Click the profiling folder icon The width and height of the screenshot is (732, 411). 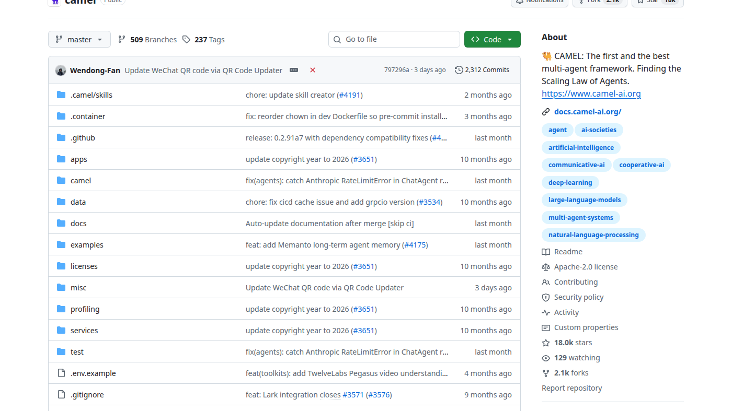[61, 309]
